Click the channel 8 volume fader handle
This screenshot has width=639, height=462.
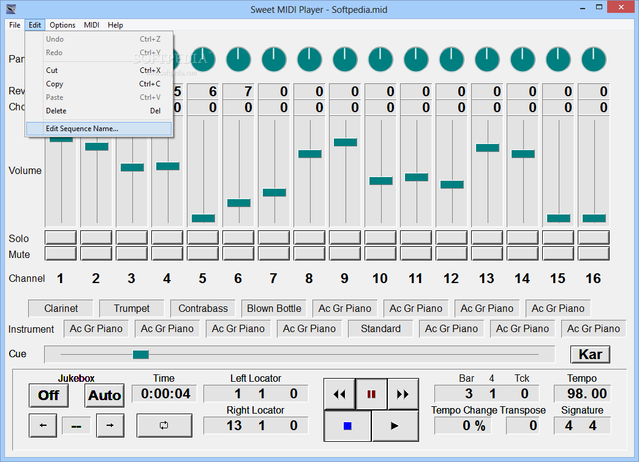click(x=310, y=154)
